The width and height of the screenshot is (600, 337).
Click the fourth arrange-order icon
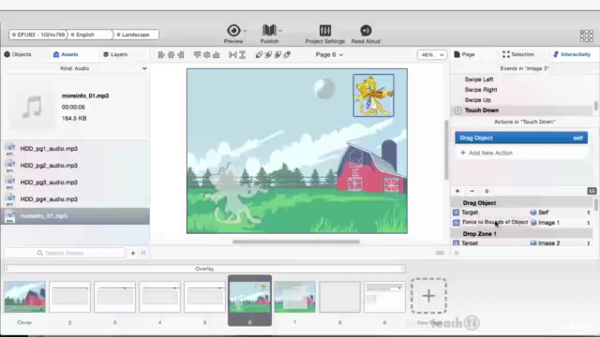287,54
